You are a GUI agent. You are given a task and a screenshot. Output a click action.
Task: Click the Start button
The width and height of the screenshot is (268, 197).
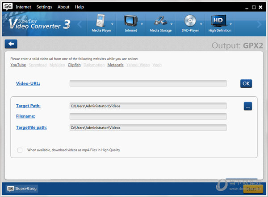point(253,189)
